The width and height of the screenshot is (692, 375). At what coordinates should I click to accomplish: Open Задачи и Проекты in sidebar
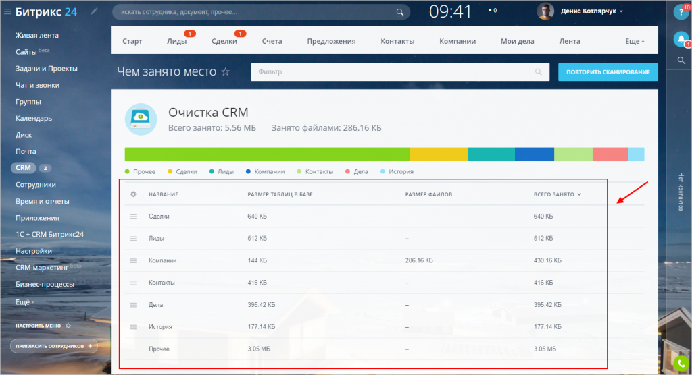click(46, 69)
